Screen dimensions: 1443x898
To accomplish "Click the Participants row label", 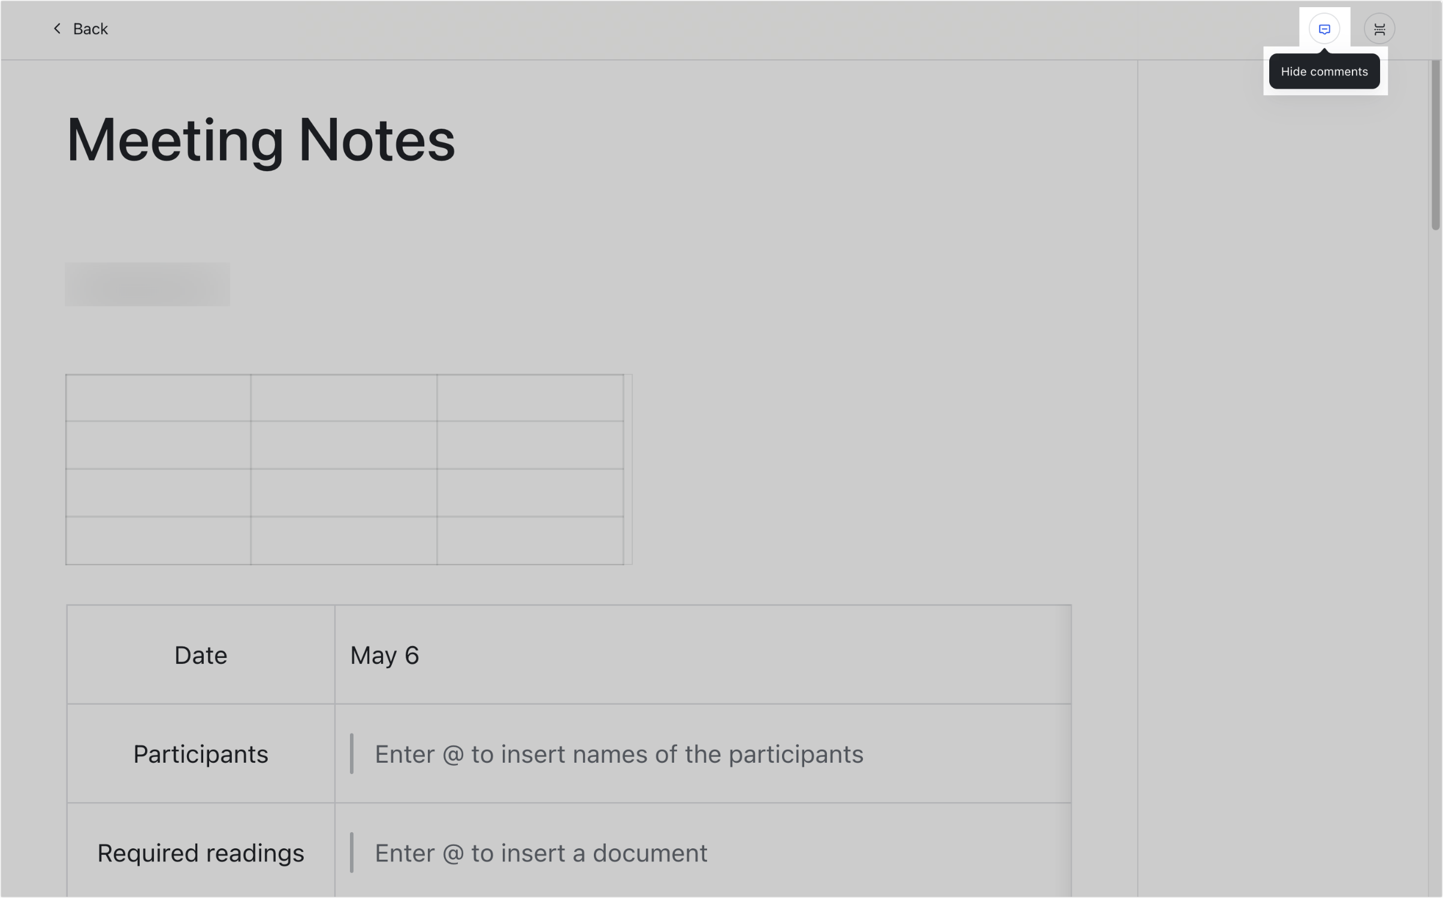I will pyautogui.click(x=200, y=754).
